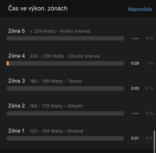Click the Zóna 5 progress bar
This screenshot has height=153, width=156.
65,39
